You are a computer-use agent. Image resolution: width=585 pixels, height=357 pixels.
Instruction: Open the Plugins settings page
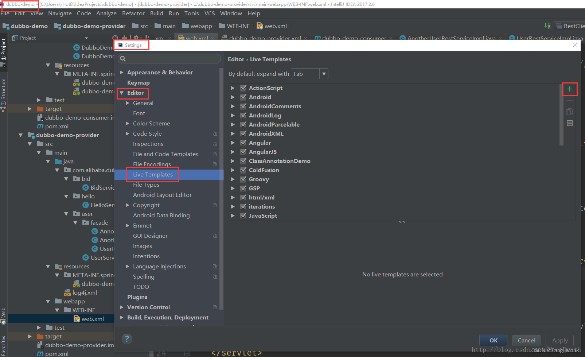pos(137,297)
